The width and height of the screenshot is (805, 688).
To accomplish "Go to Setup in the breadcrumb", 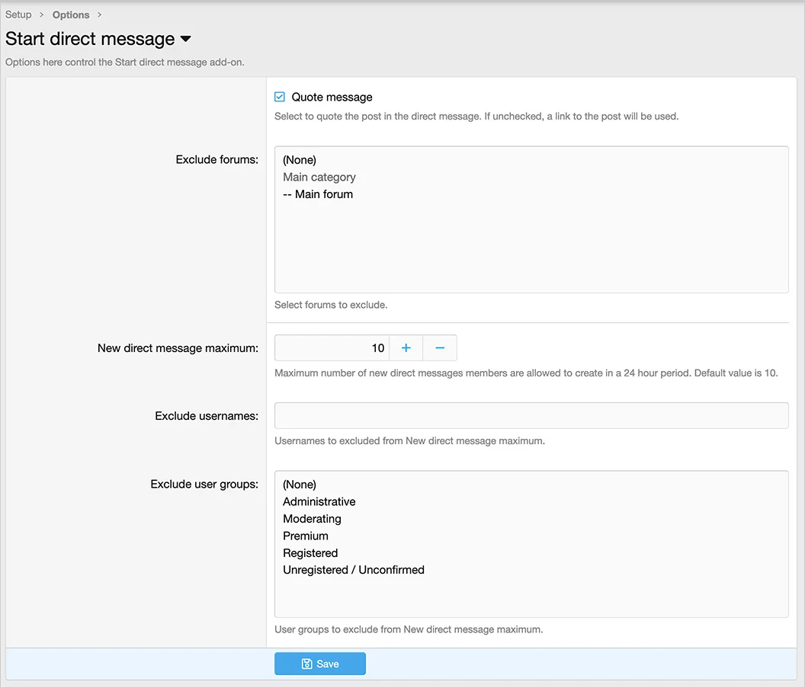I will (18, 14).
